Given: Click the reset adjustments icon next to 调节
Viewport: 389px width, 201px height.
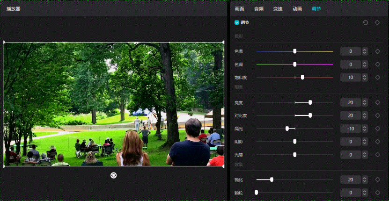Looking at the screenshot, I should (x=365, y=22).
